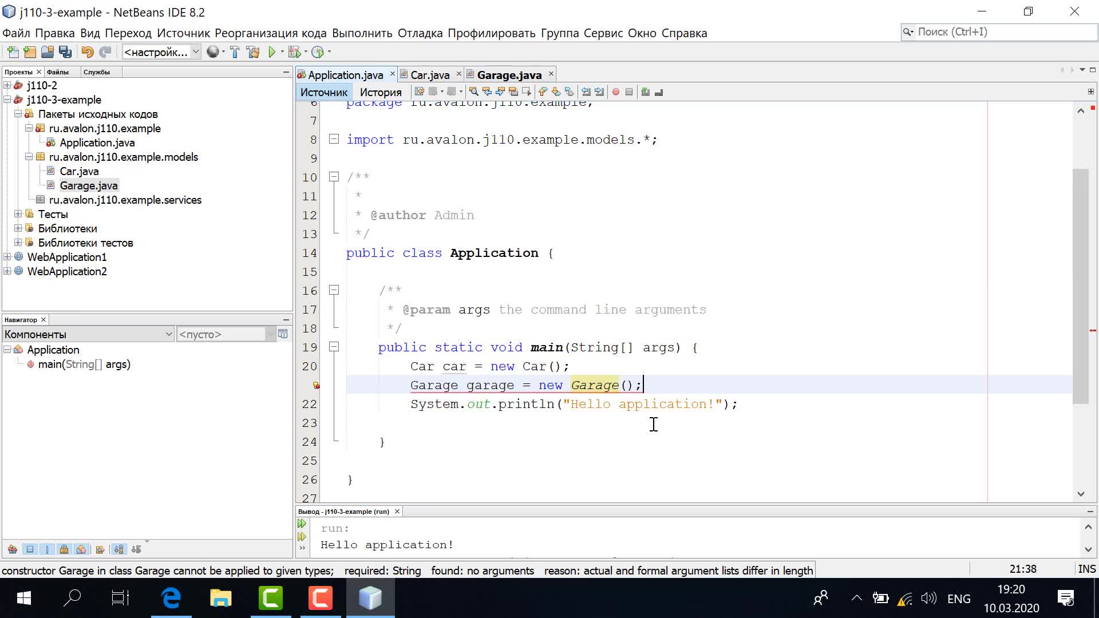Click the New File toolbar icon
This screenshot has width=1099, height=618.
point(13,52)
